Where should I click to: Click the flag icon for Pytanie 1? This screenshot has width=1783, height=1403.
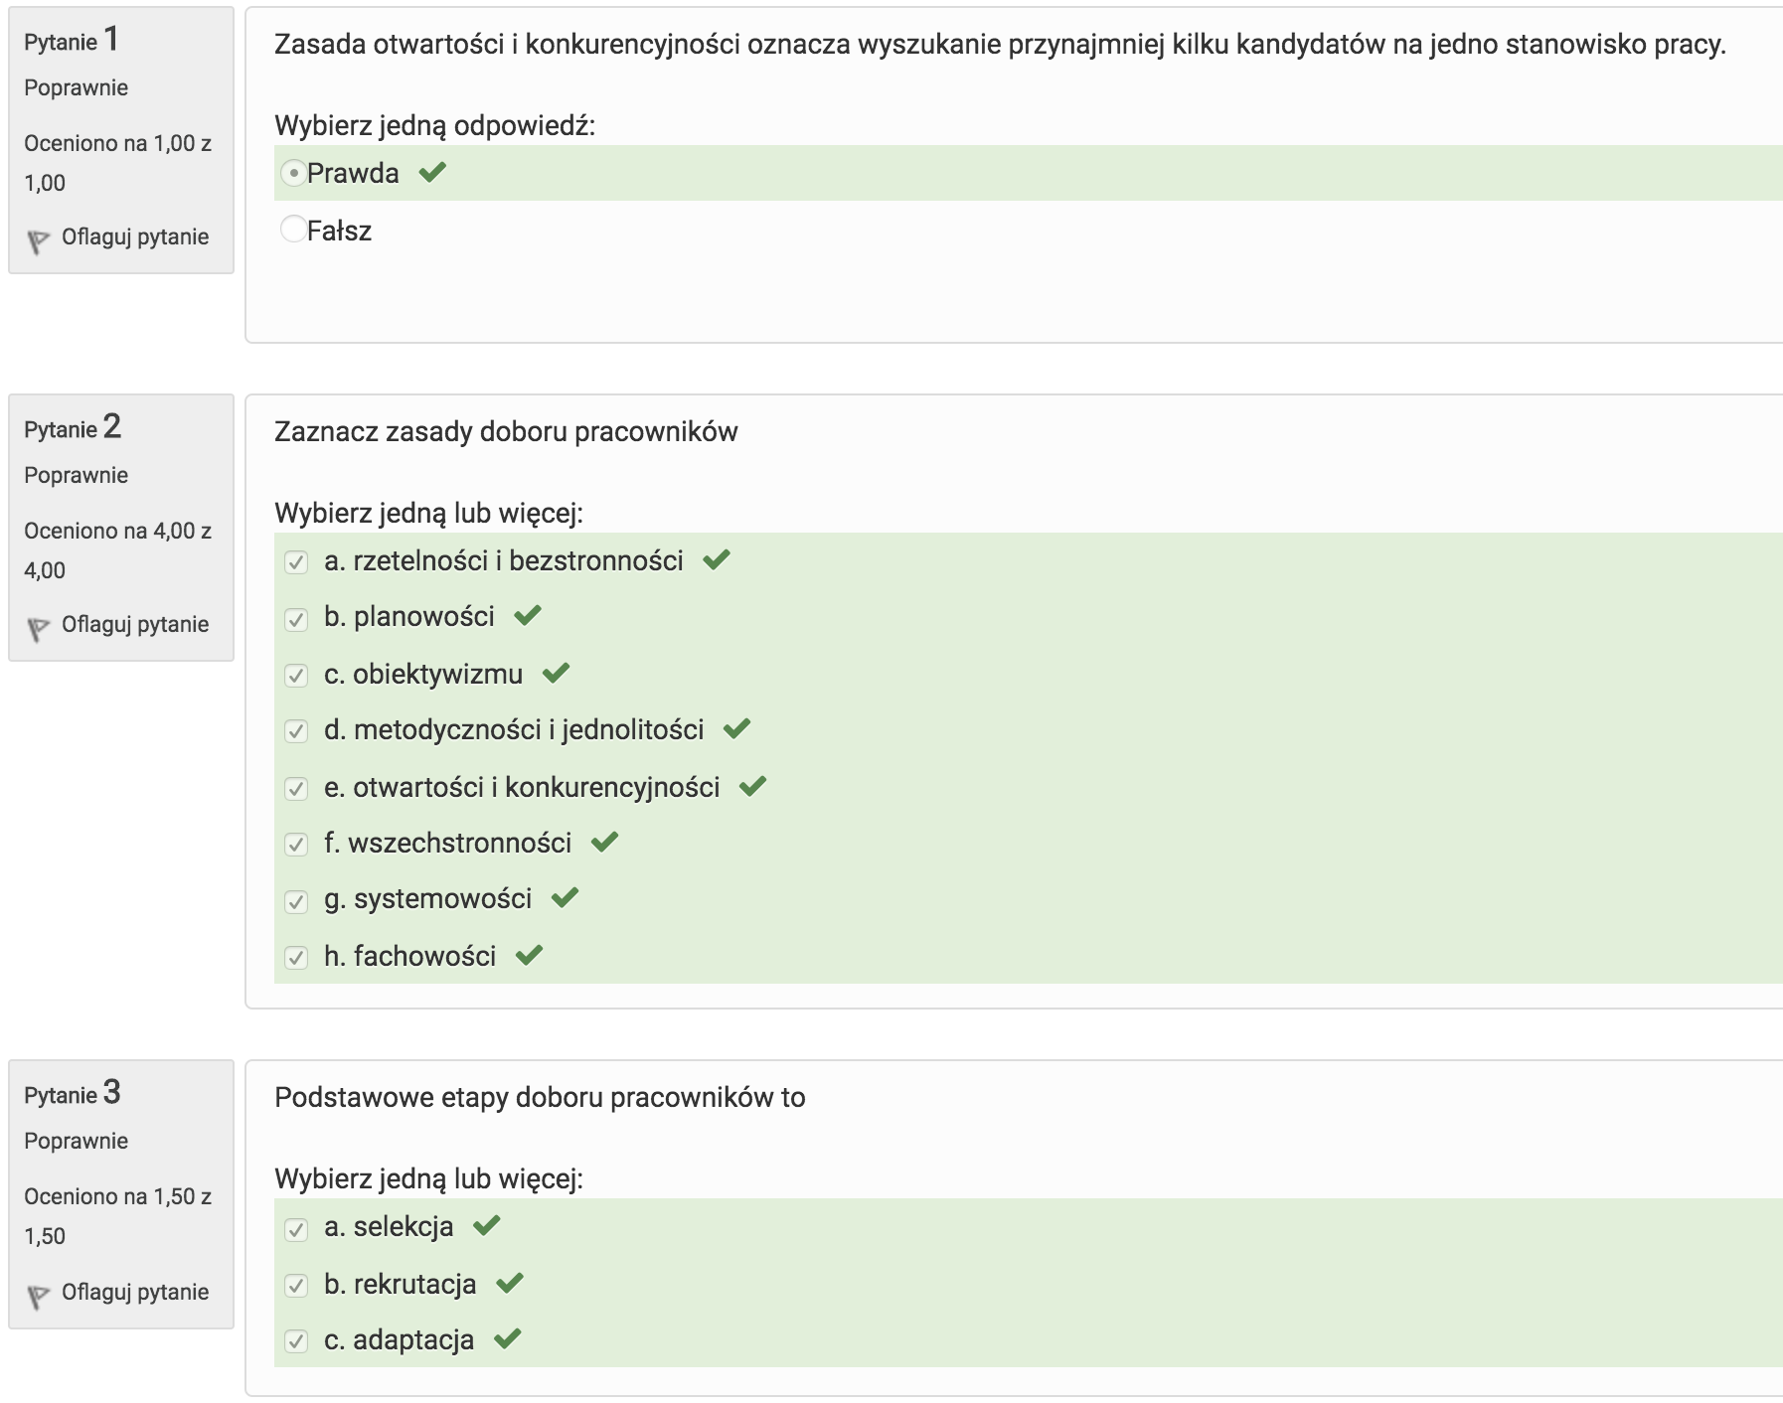point(38,240)
